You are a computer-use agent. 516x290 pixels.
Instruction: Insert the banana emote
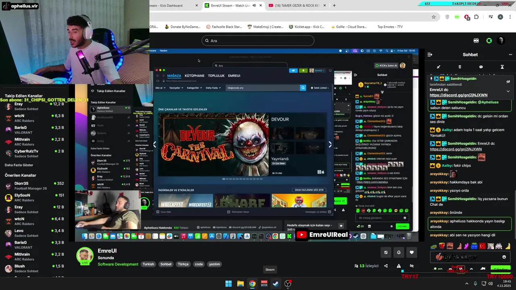[x=508, y=246]
